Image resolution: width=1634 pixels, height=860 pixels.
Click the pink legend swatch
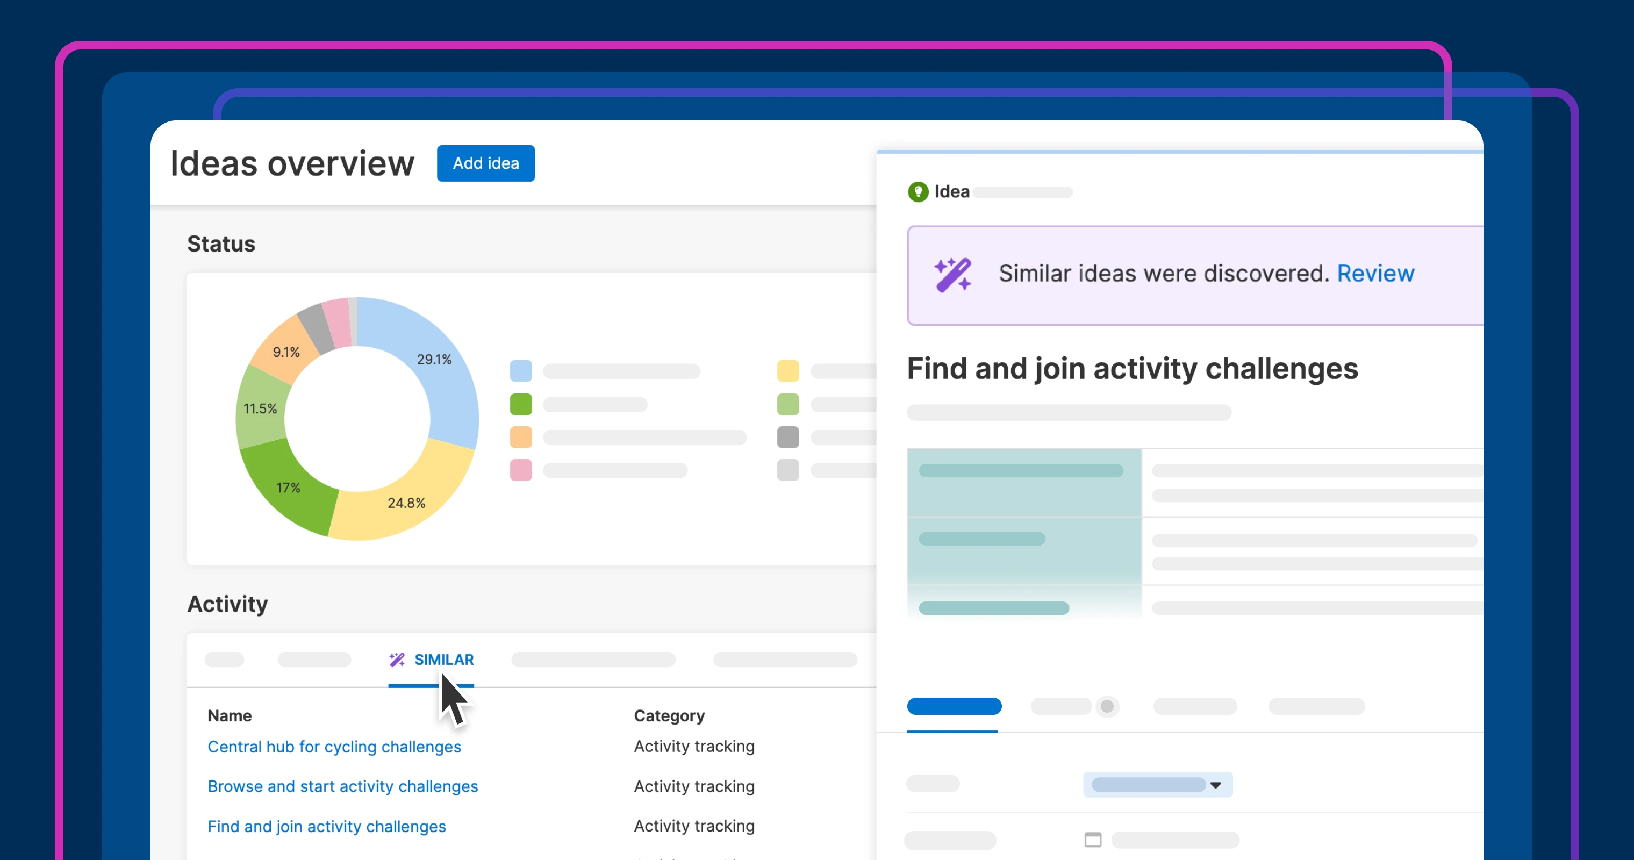point(521,470)
